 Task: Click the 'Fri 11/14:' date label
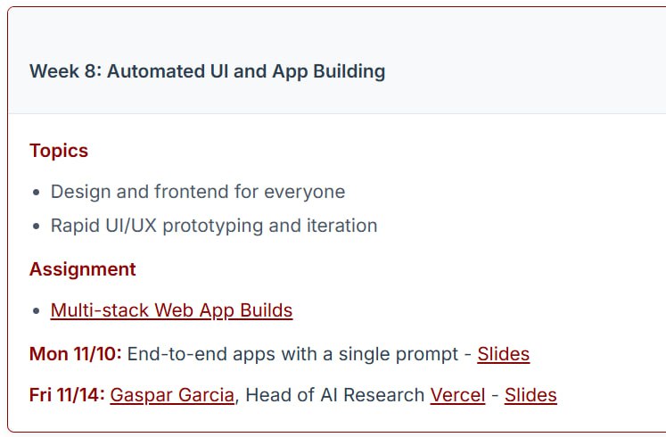pyautogui.click(x=68, y=395)
